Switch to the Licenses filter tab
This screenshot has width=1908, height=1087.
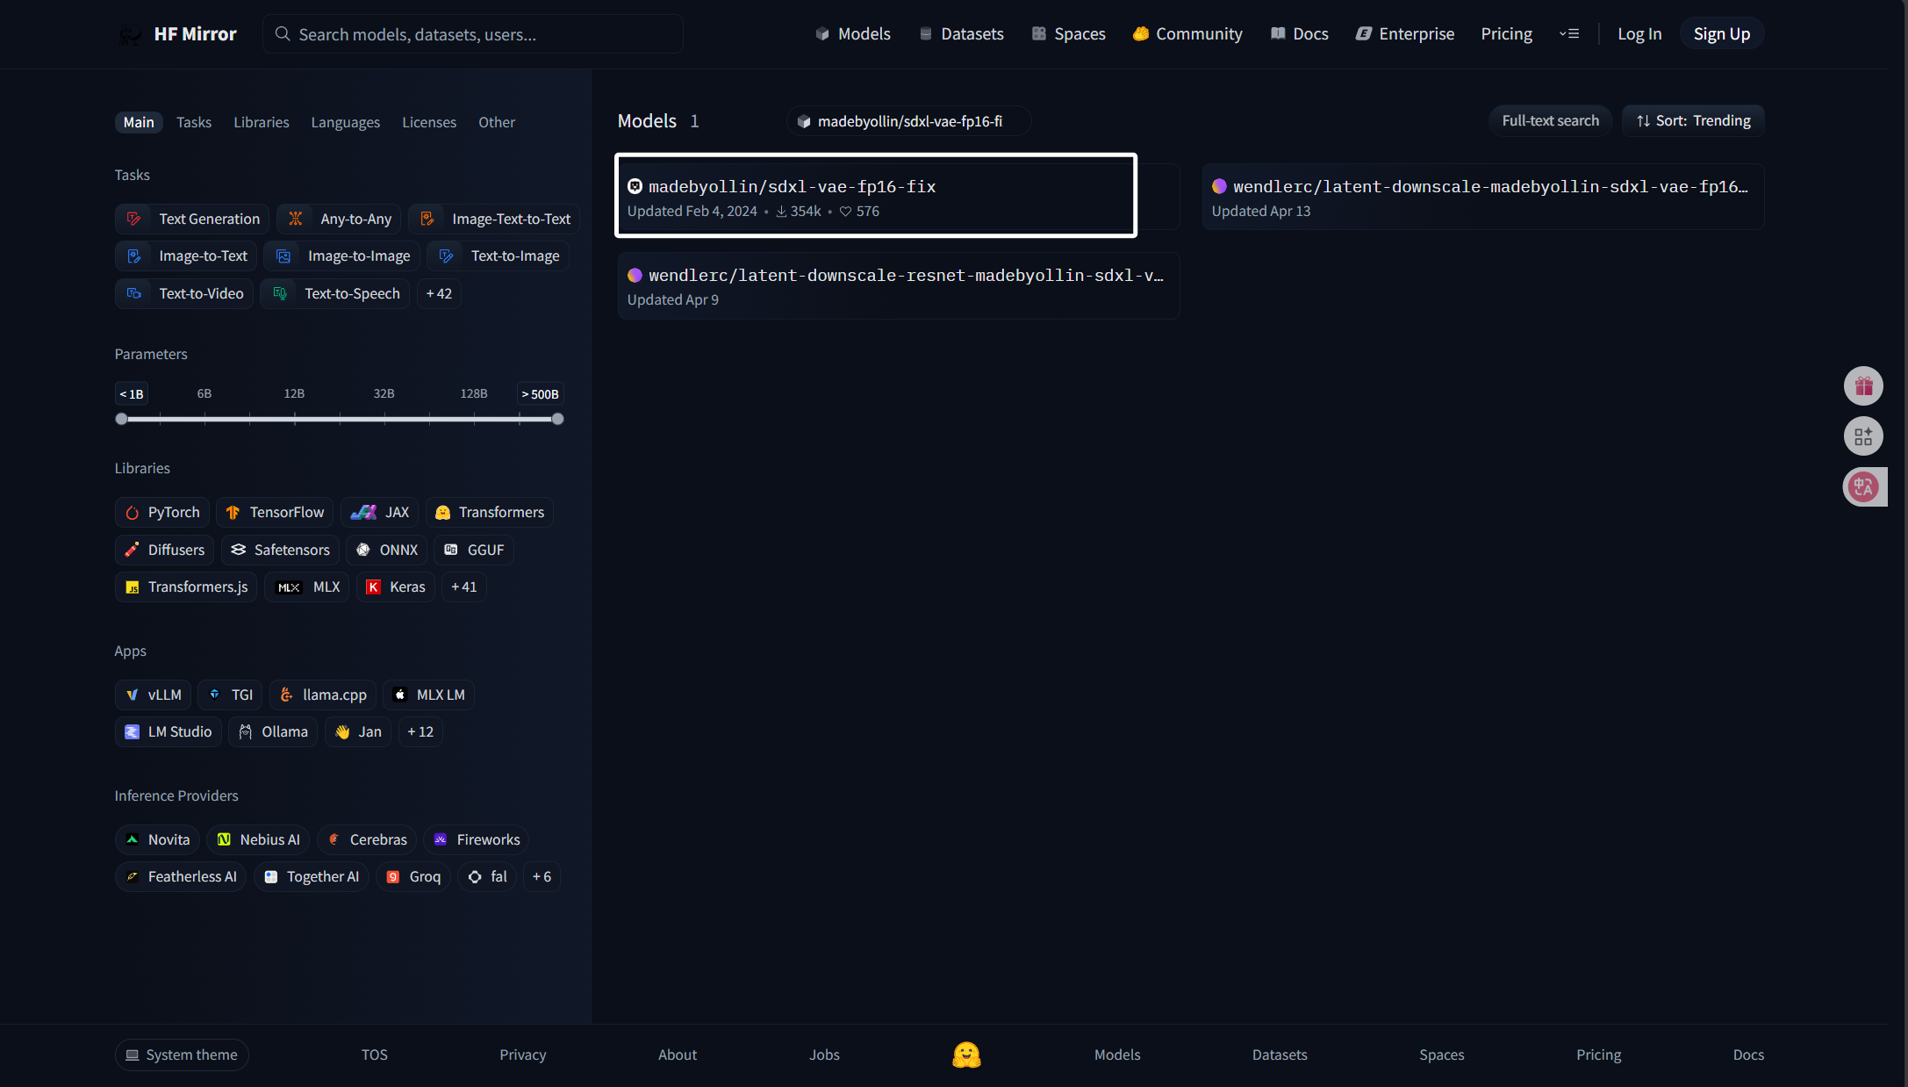click(x=429, y=122)
